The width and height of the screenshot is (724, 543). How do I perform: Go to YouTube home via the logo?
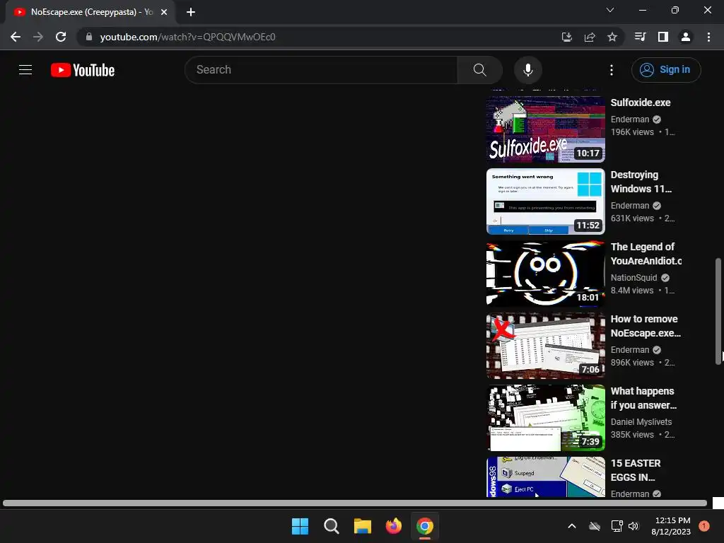click(83, 70)
